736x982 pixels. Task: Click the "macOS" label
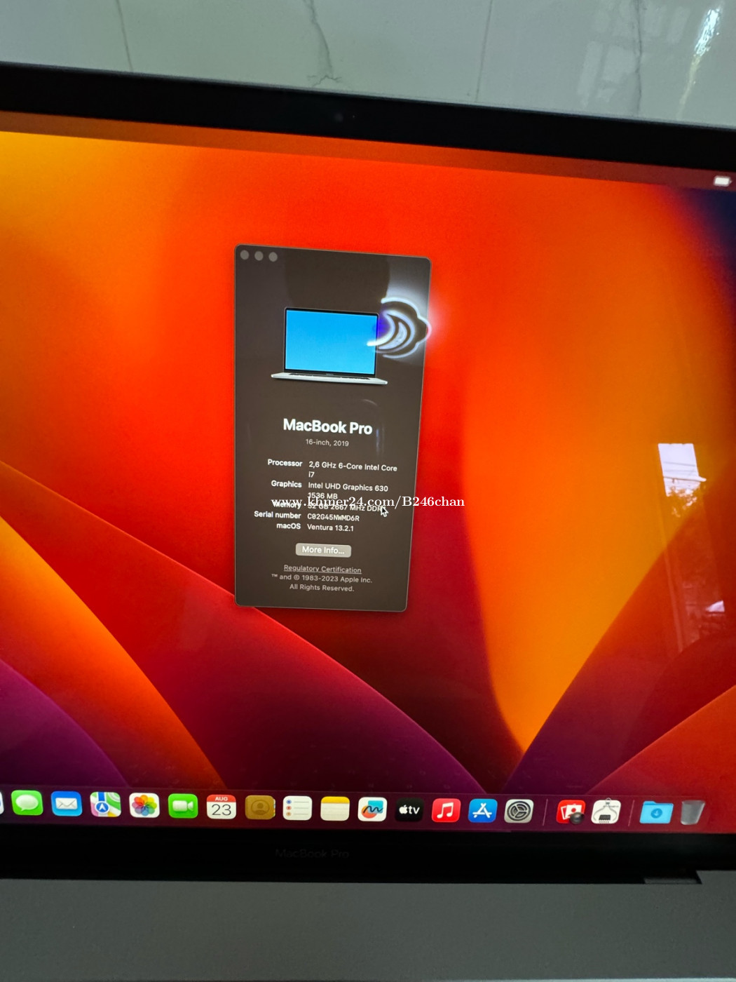(289, 526)
